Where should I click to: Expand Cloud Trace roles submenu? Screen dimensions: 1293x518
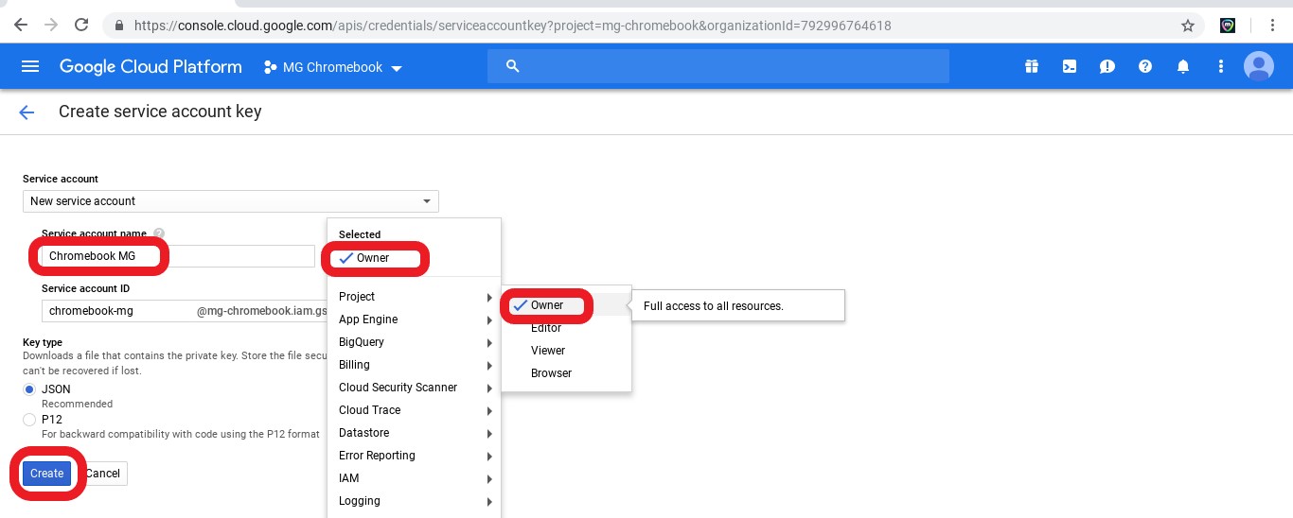414,410
